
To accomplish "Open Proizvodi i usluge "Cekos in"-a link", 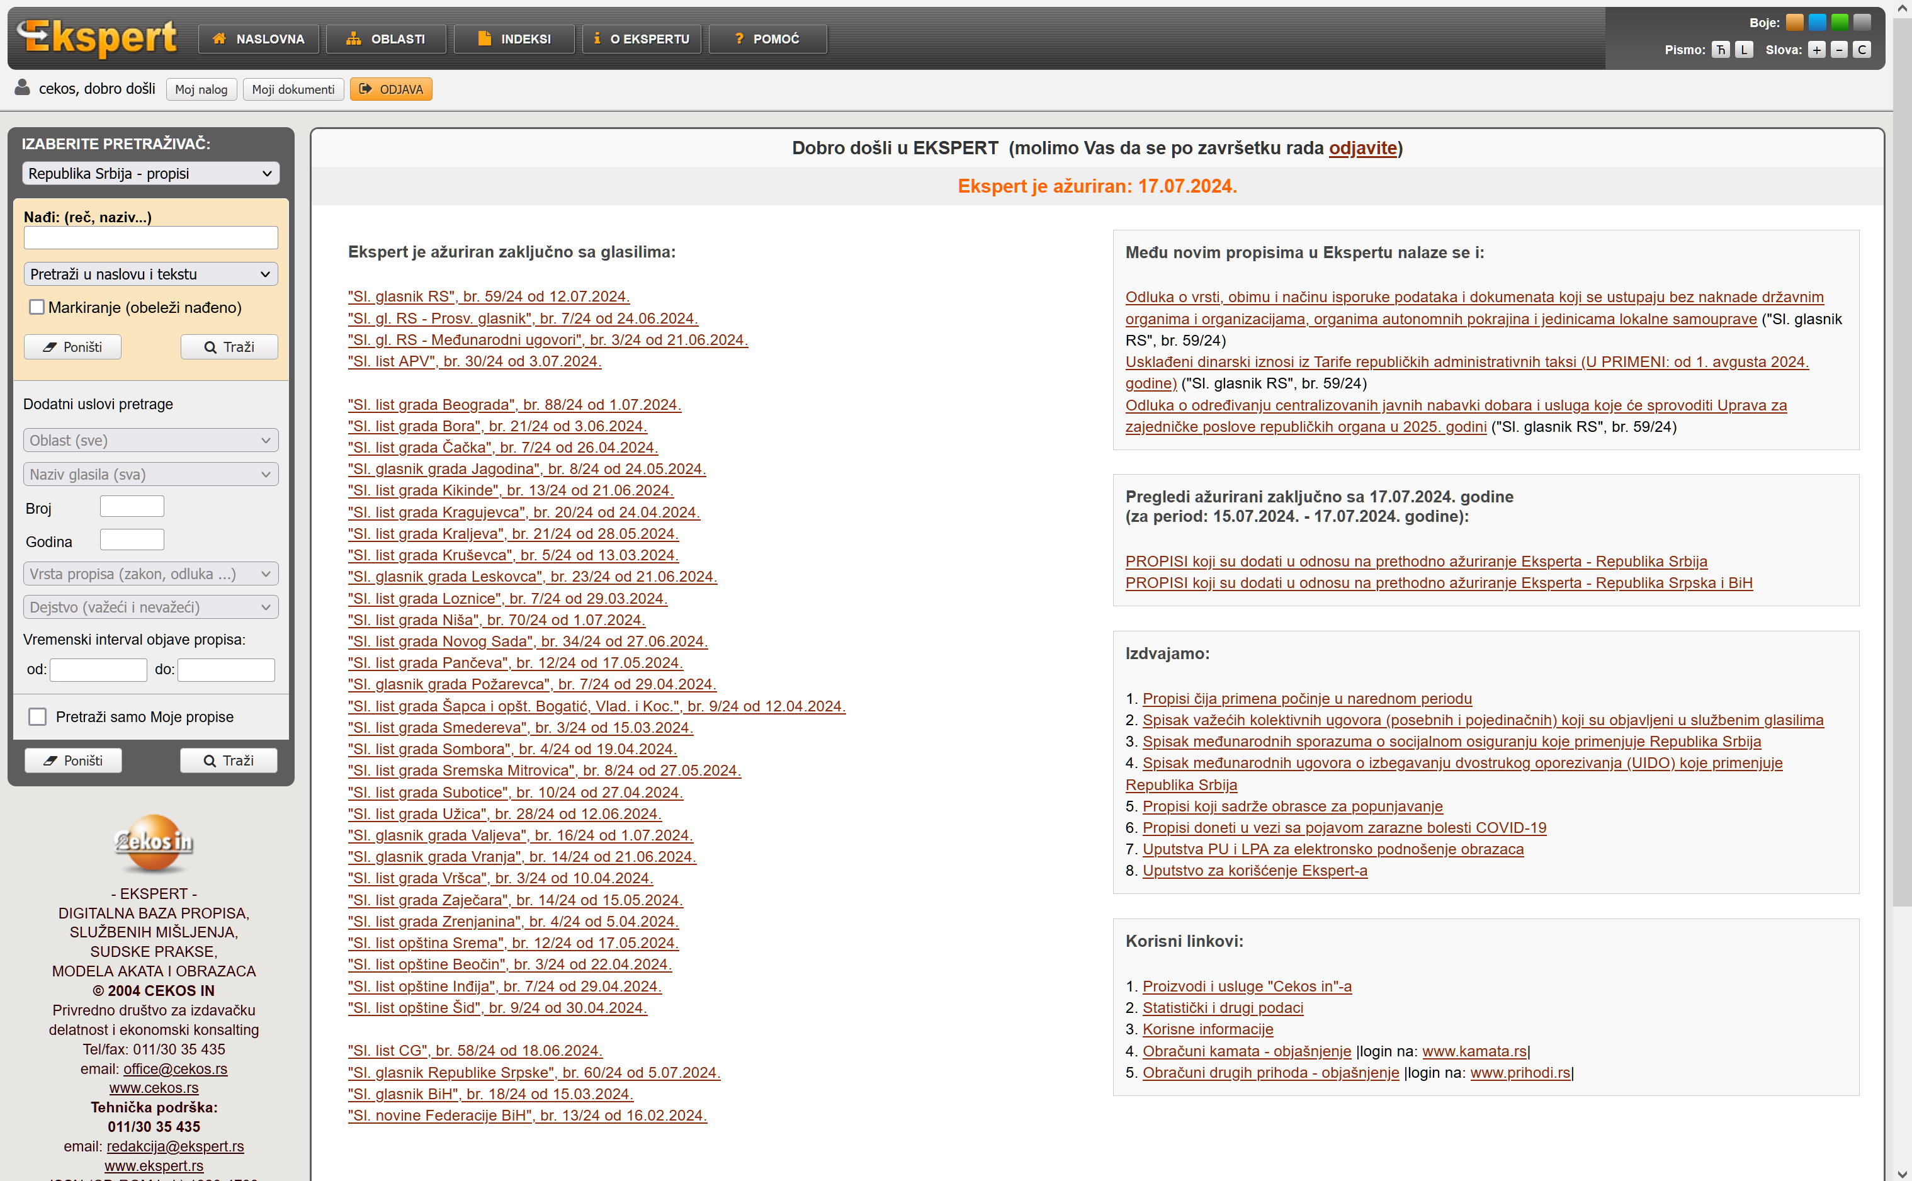I will (1247, 986).
